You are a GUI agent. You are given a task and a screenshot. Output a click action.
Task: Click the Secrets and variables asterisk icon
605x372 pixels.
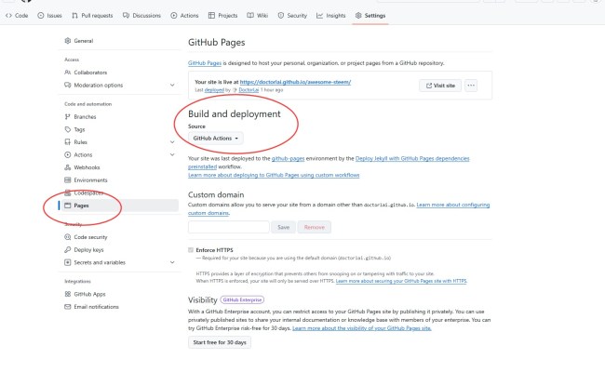68,262
